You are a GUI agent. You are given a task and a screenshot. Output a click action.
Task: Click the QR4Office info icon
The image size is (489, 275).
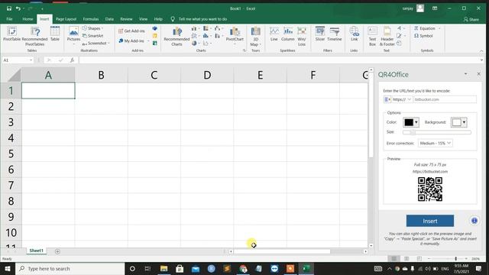tap(474, 221)
